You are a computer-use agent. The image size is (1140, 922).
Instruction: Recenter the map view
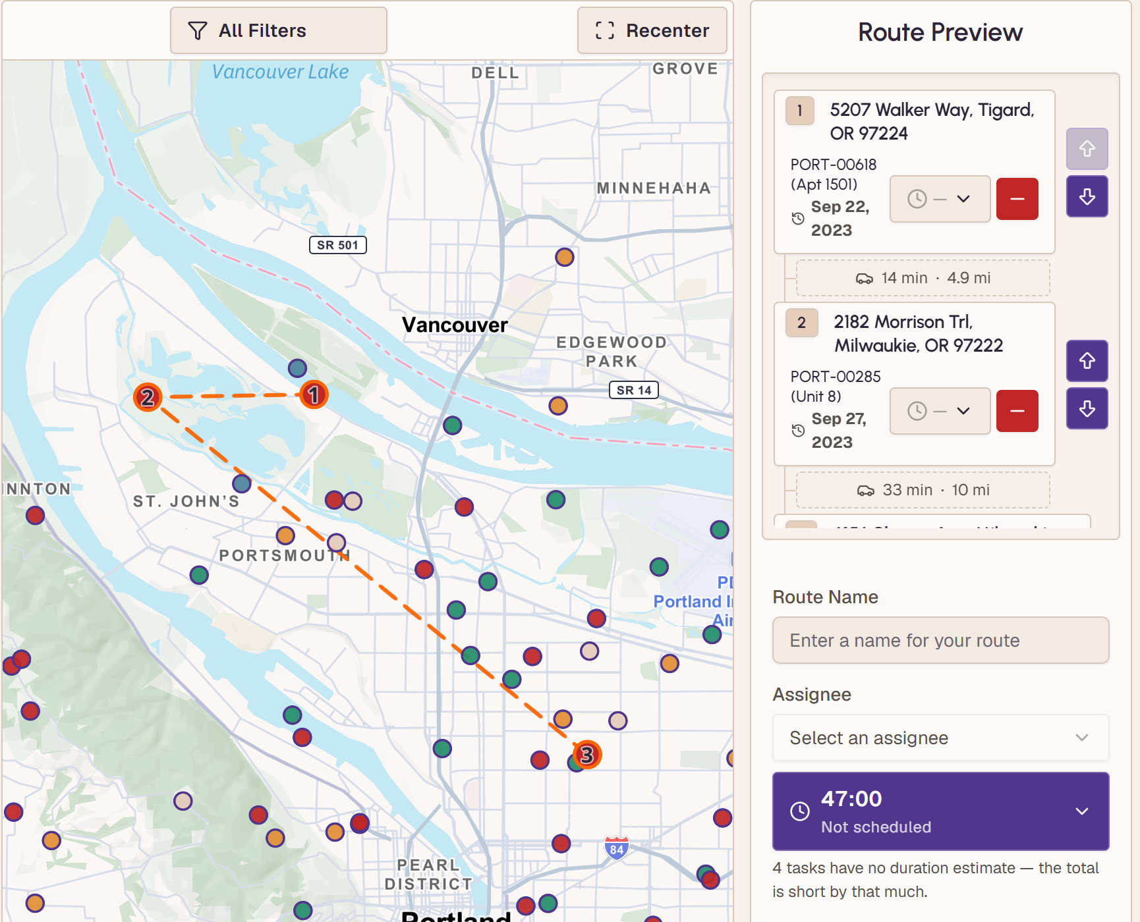point(652,30)
